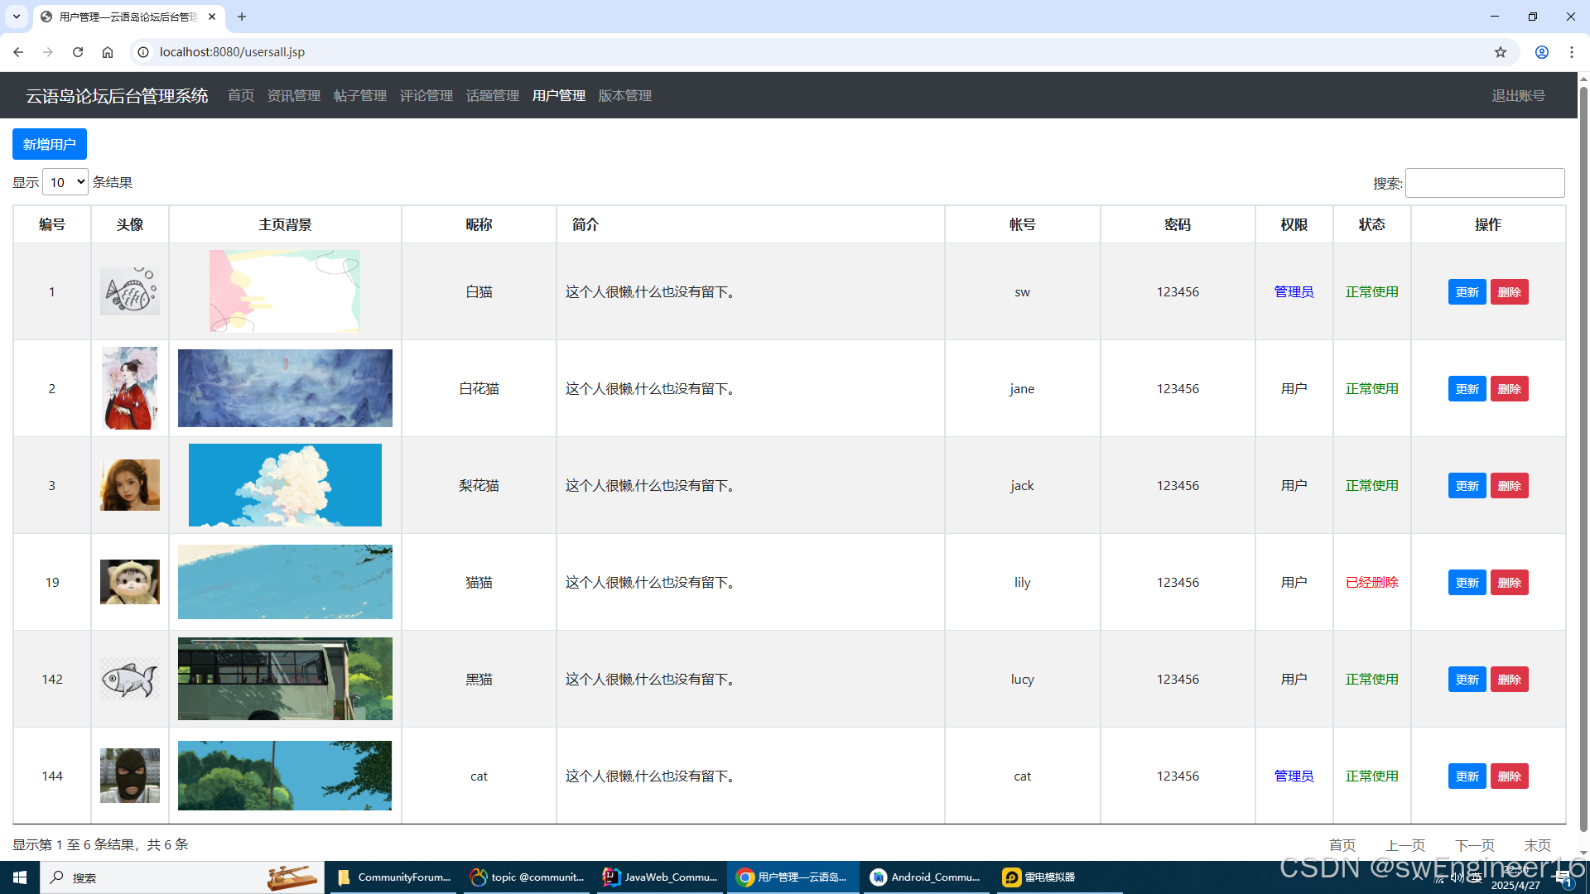Click the browser back arrow

(18, 52)
